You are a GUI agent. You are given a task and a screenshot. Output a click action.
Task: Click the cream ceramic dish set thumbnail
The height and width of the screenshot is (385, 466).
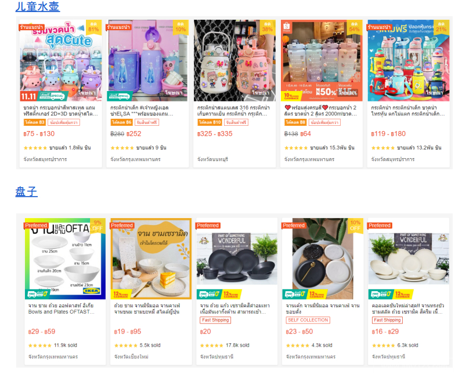409,259
